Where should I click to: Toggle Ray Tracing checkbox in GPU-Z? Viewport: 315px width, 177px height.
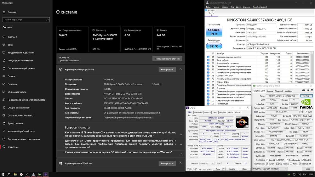[278, 164]
